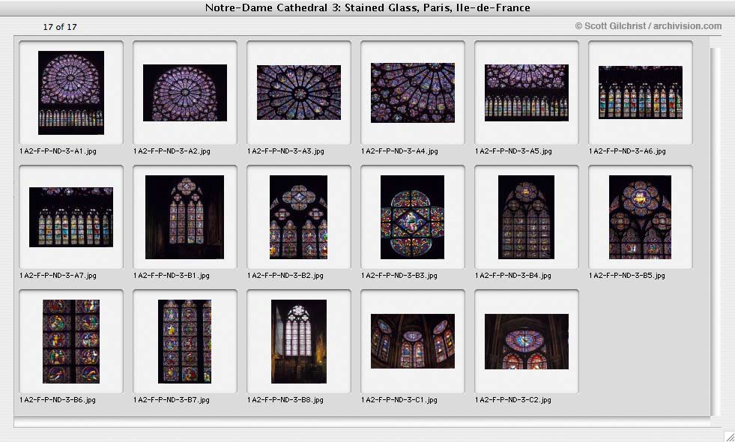
Task: Click filename label 1A2-F-P-ND-3-B3.jpg
Action: pos(399,276)
